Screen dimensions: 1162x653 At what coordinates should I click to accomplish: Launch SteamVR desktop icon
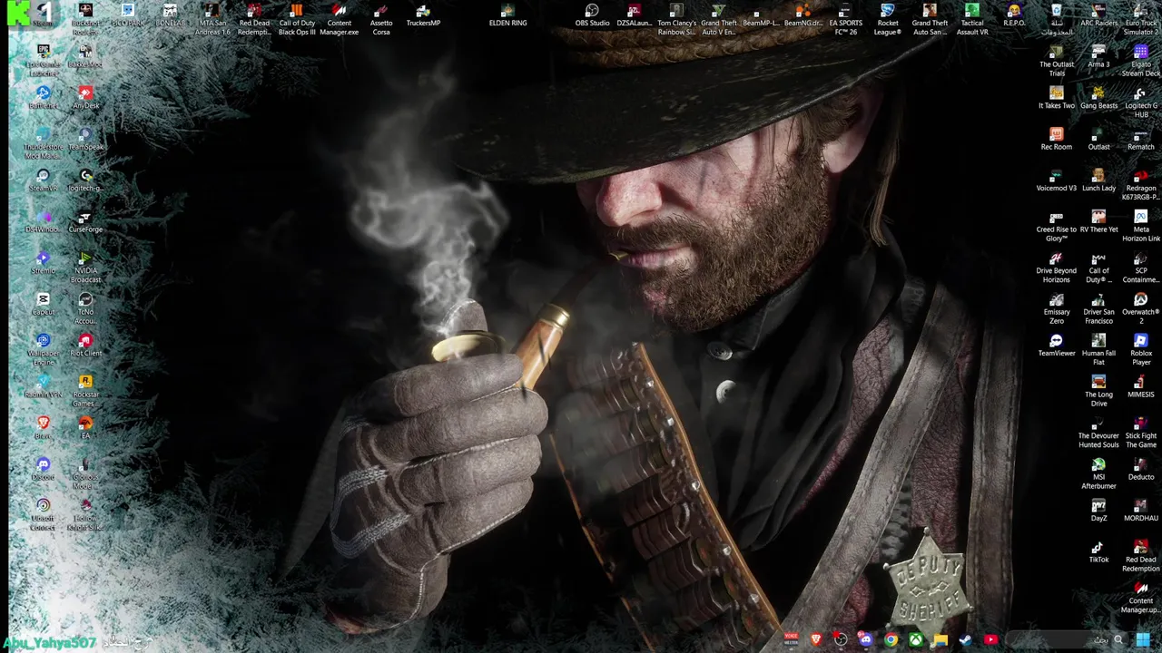[x=43, y=180]
